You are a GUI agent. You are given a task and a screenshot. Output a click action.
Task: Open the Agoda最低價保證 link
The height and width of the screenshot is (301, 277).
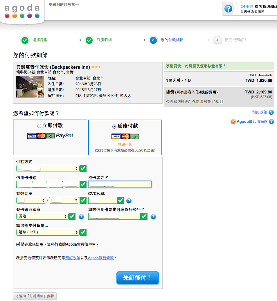(x=252, y=121)
